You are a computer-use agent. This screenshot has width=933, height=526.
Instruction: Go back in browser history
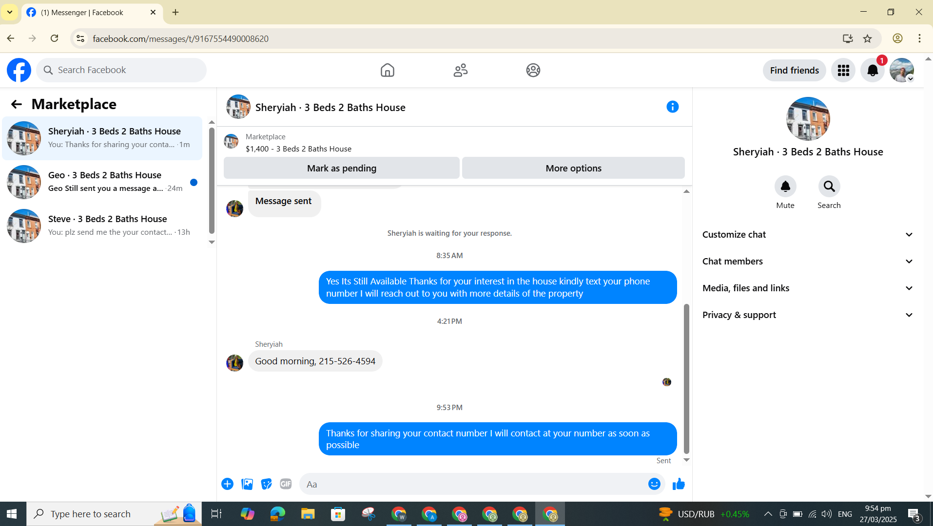pos(11,38)
